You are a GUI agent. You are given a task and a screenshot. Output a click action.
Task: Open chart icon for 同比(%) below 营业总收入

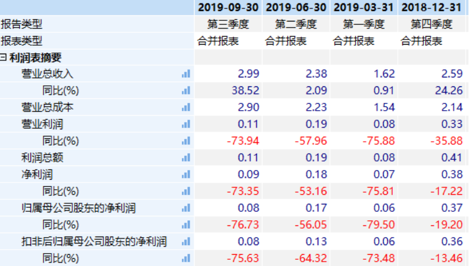tap(186, 90)
